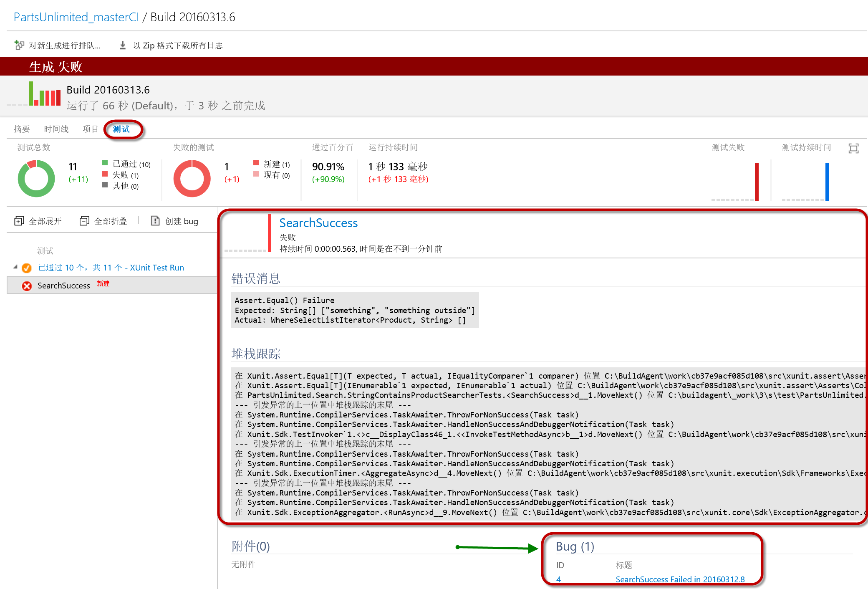
Task: Select the SearchSuccess failed test row
Action: 112,286
